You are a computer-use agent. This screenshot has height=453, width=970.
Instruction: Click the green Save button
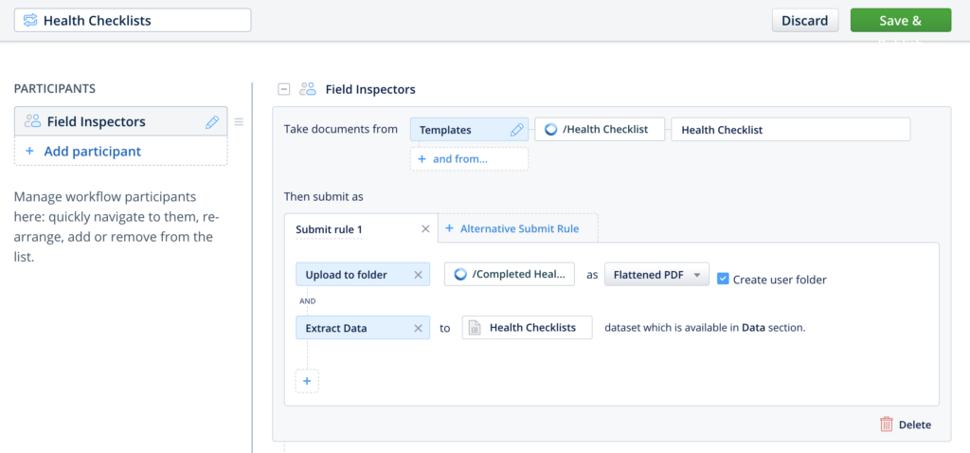tap(900, 21)
